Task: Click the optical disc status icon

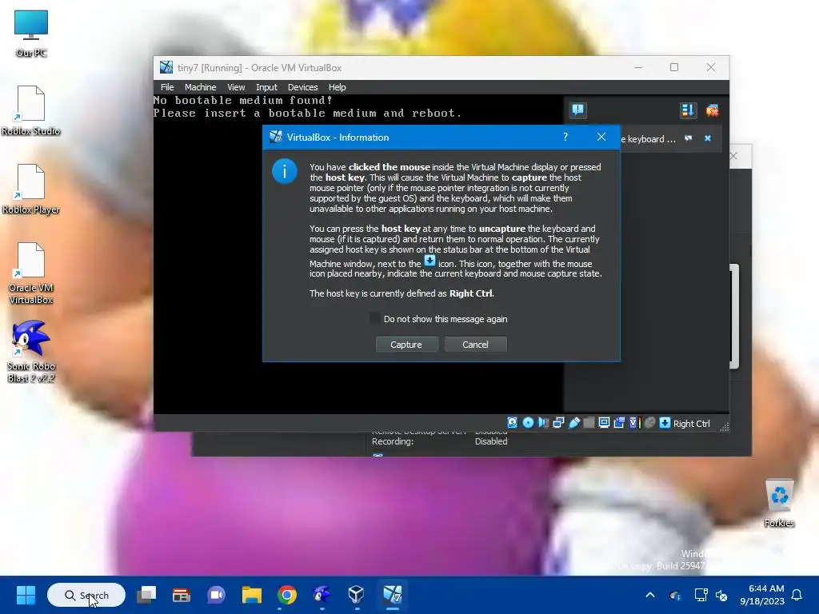Action: [x=528, y=423]
